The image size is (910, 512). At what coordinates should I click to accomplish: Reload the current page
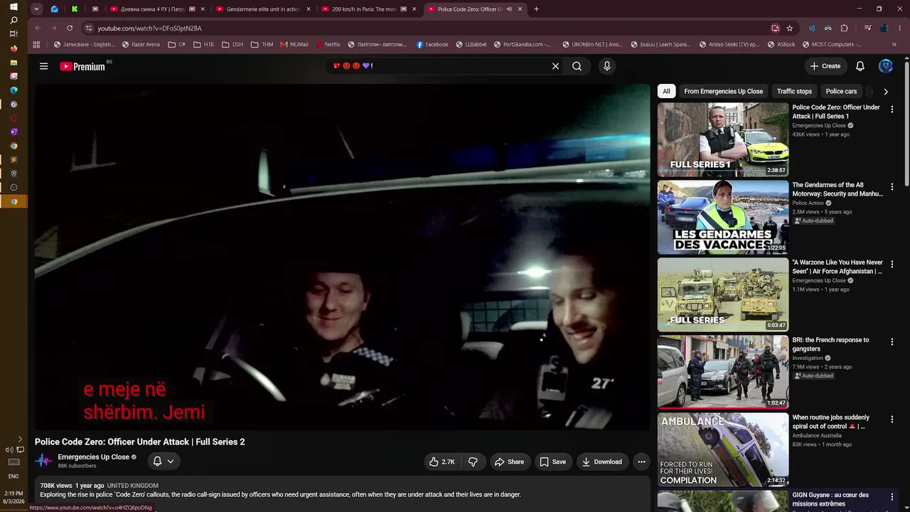pos(70,28)
